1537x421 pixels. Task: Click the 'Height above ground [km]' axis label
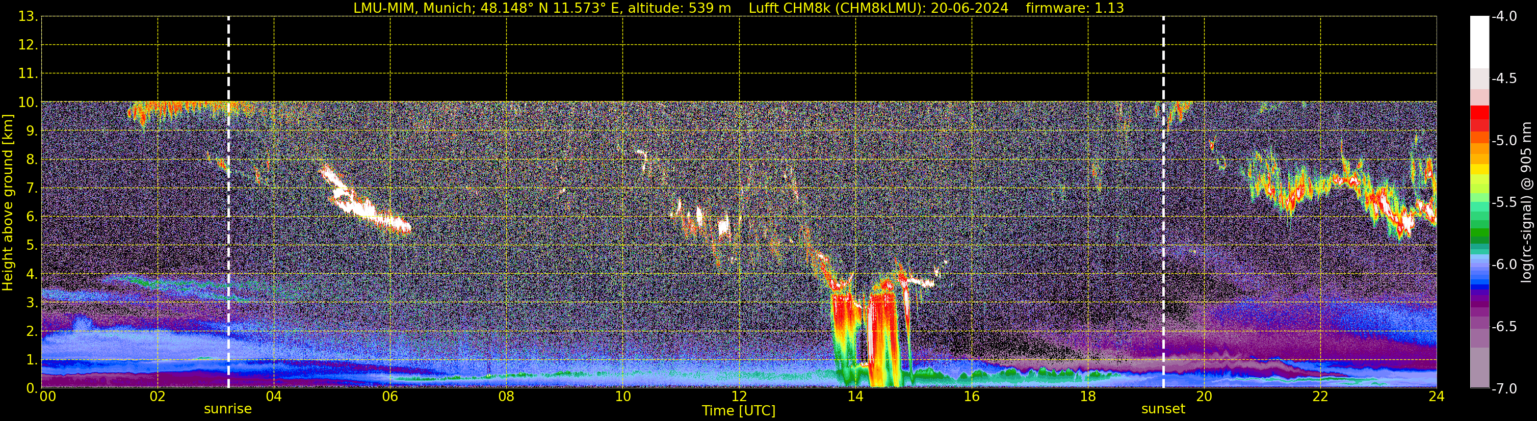(8, 203)
